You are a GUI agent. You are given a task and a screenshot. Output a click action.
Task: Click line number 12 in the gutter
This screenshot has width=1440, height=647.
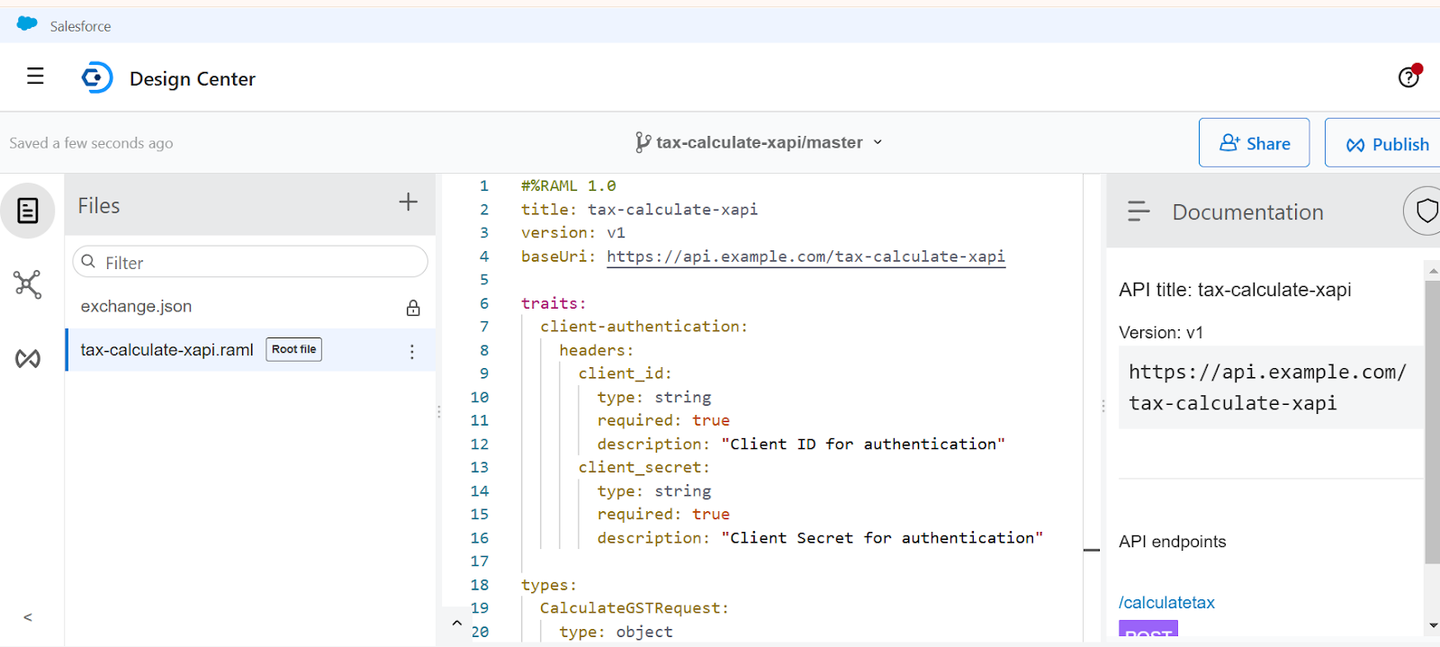click(479, 444)
